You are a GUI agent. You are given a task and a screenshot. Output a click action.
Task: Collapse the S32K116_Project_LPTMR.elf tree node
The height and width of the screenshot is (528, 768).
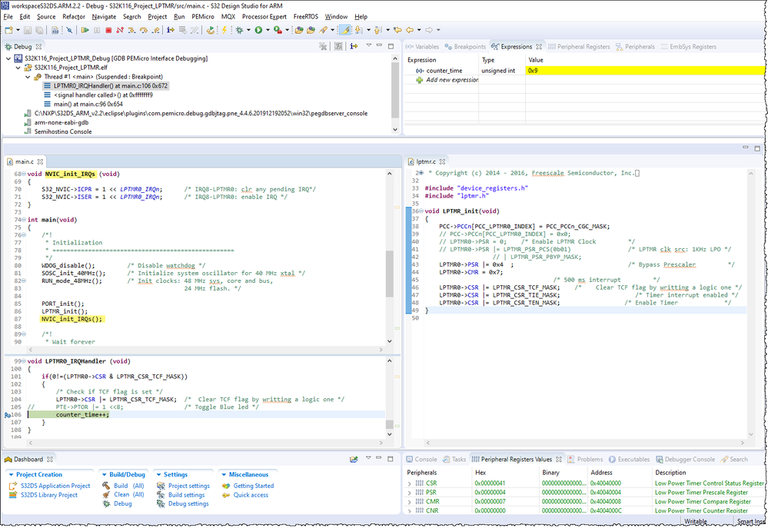tap(17, 67)
